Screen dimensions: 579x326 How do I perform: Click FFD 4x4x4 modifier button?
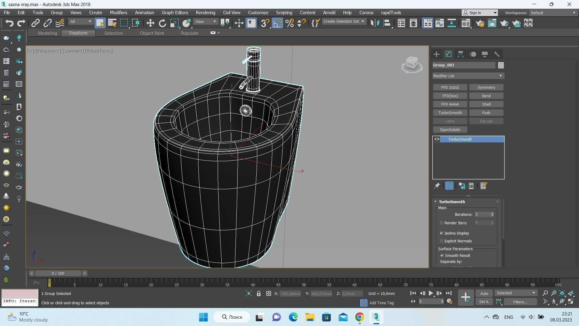450,104
